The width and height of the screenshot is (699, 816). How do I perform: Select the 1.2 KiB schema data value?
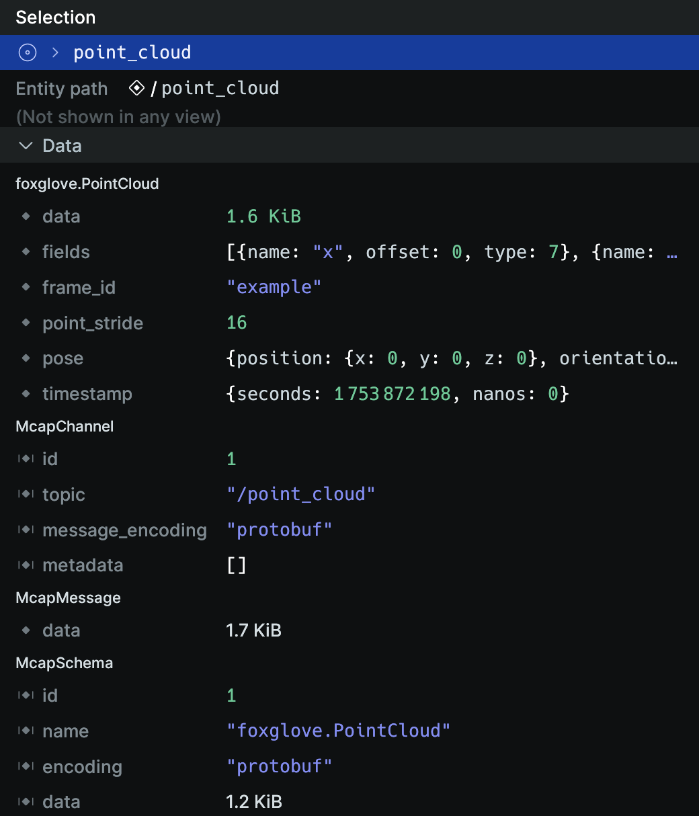pos(254,802)
